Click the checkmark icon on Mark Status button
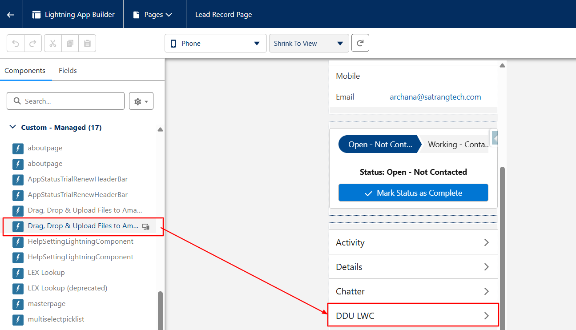This screenshot has height=330, width=576. pos(368,193)
